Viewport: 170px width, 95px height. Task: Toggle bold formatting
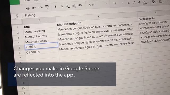129,3
